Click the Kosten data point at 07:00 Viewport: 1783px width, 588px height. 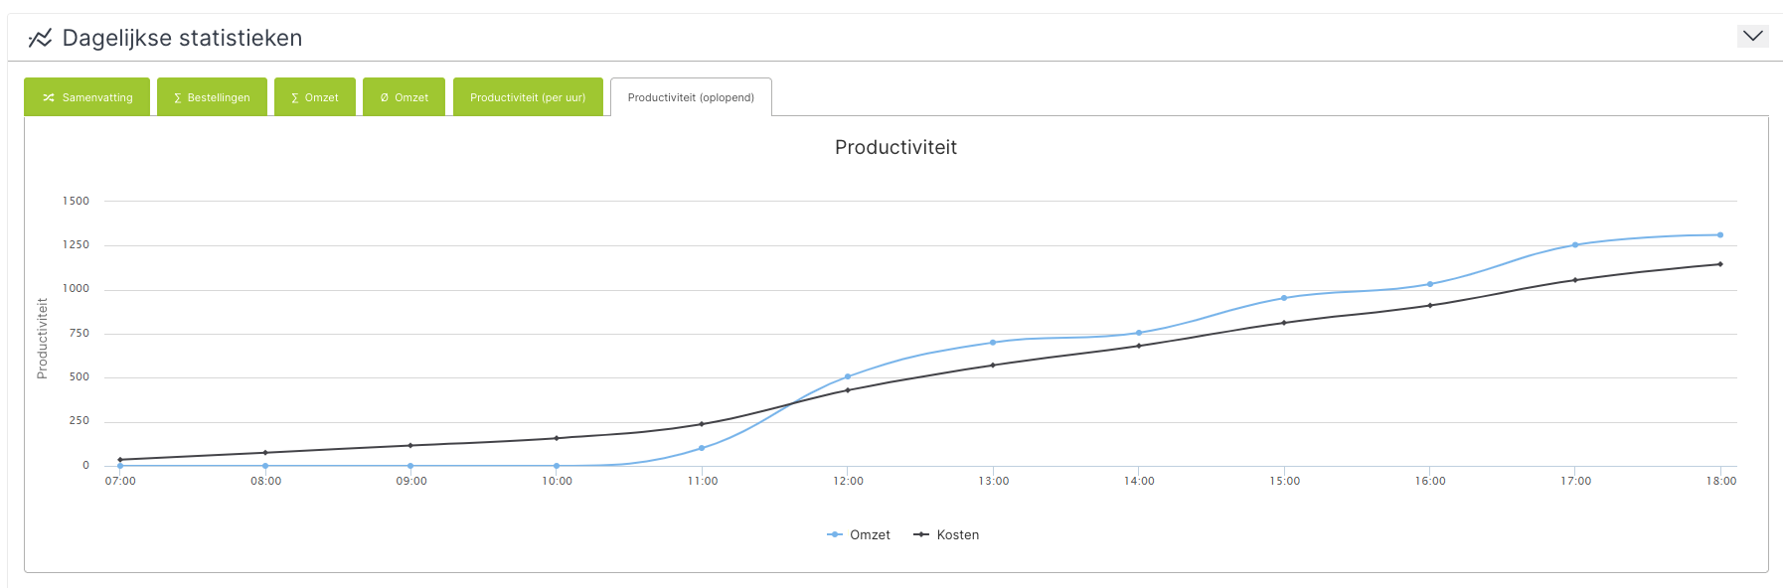coord(120,460)
